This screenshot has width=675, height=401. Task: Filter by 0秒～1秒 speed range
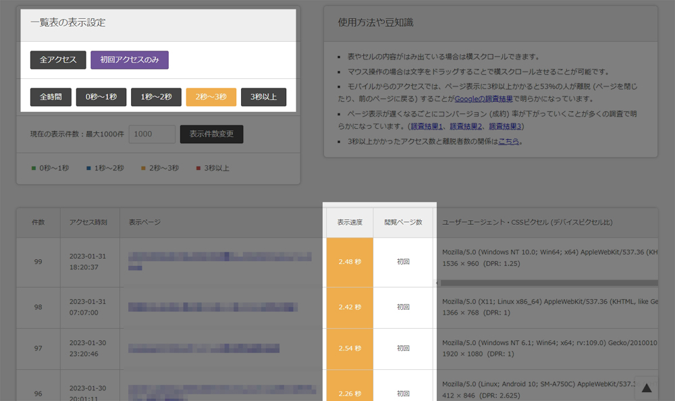click(x=101, y=97)
